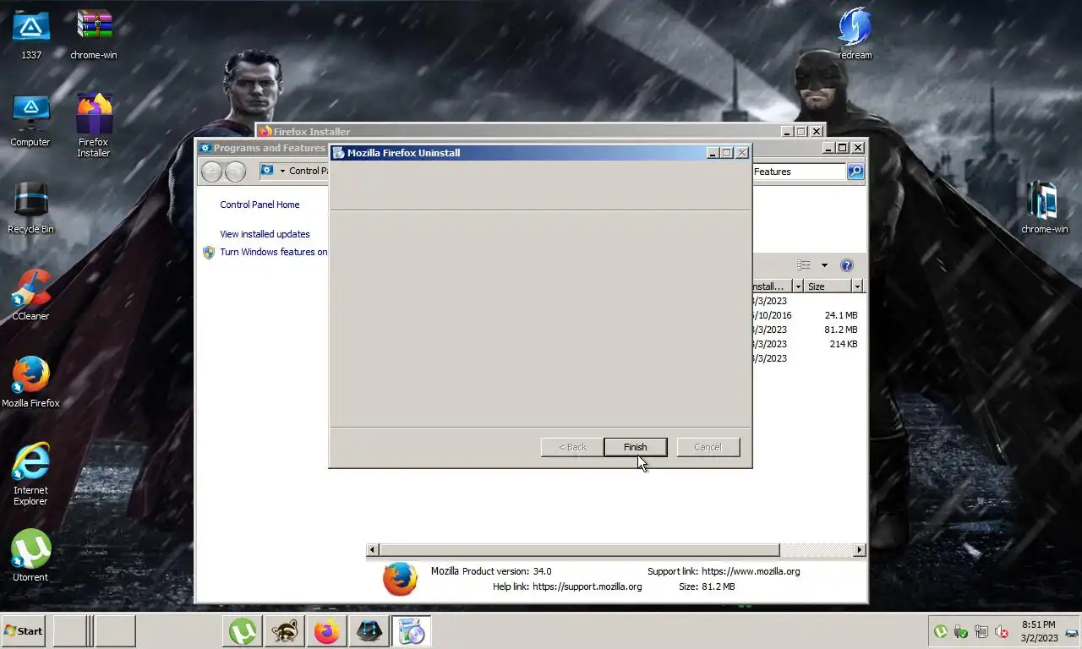Click the scrollbar right arrow
Image resolution: width=1082 pixels, height=649 pixels.
859,550
